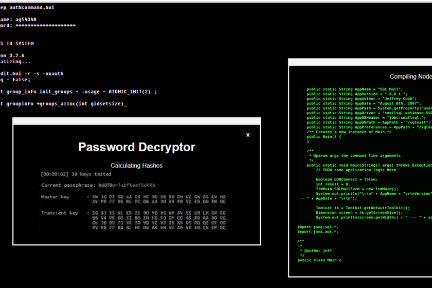Image resolution: width=432 pixels, height=288 pixels.
Task: Click the AppPath System.getProperty code line
Action: (369, 108)
